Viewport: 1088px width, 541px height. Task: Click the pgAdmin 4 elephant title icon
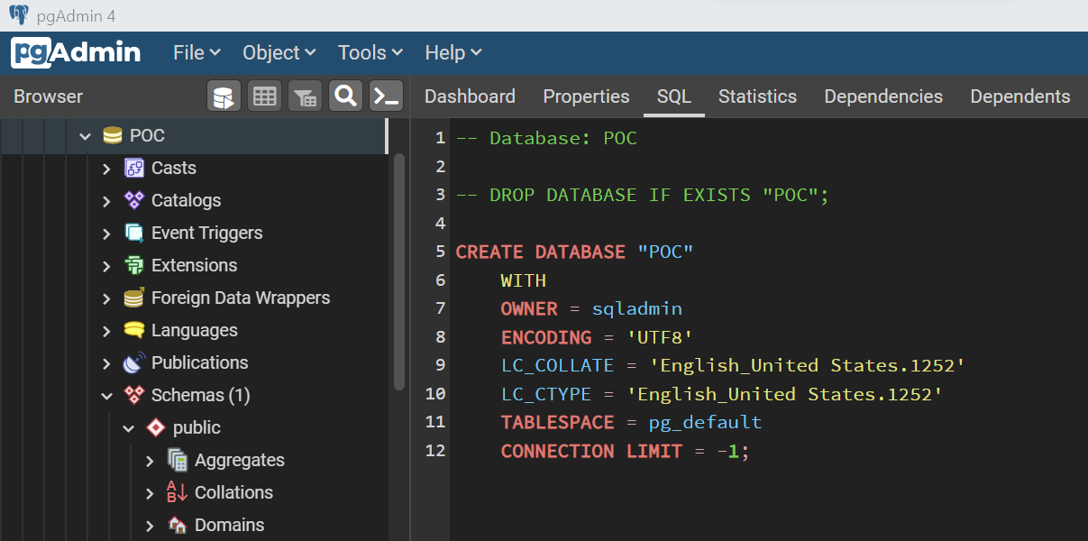(x=19, y=15)
